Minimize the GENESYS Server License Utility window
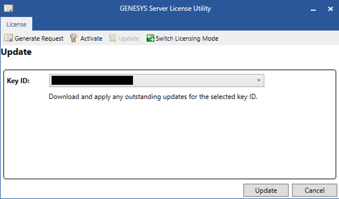Viewport: 339px width, 199px height. point(313,9)
